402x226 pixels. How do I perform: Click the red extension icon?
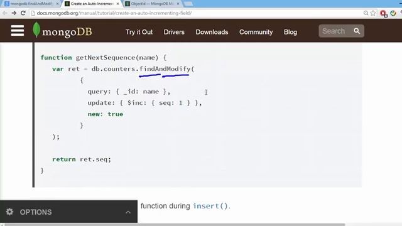[384, 13]
